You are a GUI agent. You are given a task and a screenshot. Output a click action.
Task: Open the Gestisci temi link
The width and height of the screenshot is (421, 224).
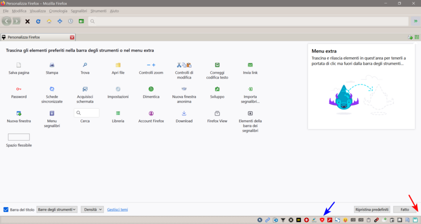click(117, 209)
